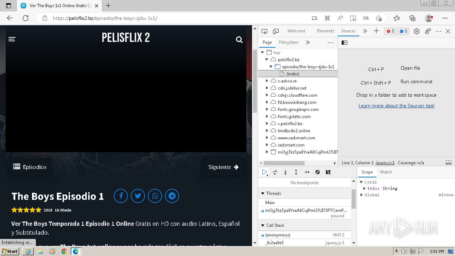Share episode on Twitter

pos(138,196)
